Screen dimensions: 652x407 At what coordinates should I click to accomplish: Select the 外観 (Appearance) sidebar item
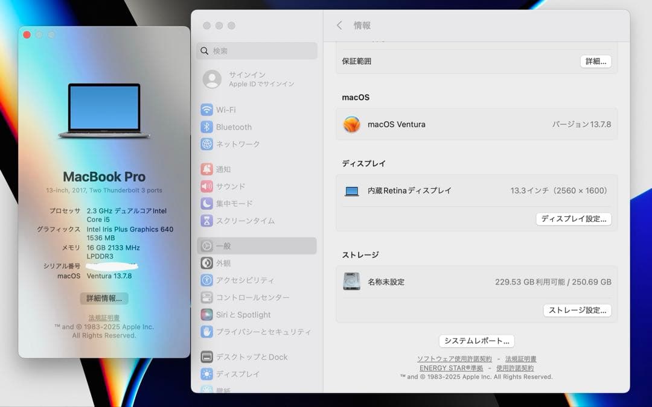223,263
